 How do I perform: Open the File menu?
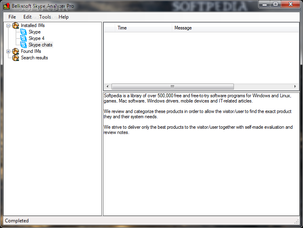click(12, 17)
